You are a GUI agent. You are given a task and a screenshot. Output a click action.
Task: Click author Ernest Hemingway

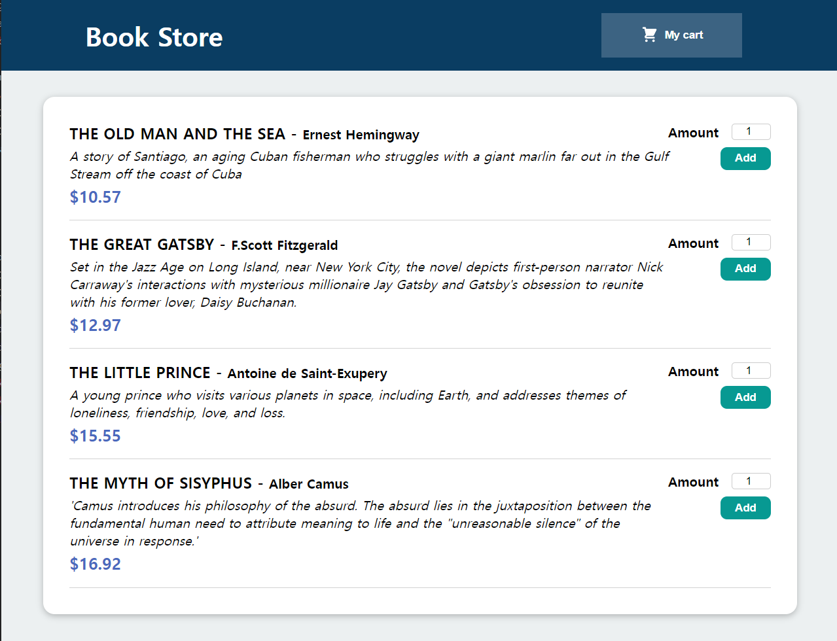coord(361,135)
